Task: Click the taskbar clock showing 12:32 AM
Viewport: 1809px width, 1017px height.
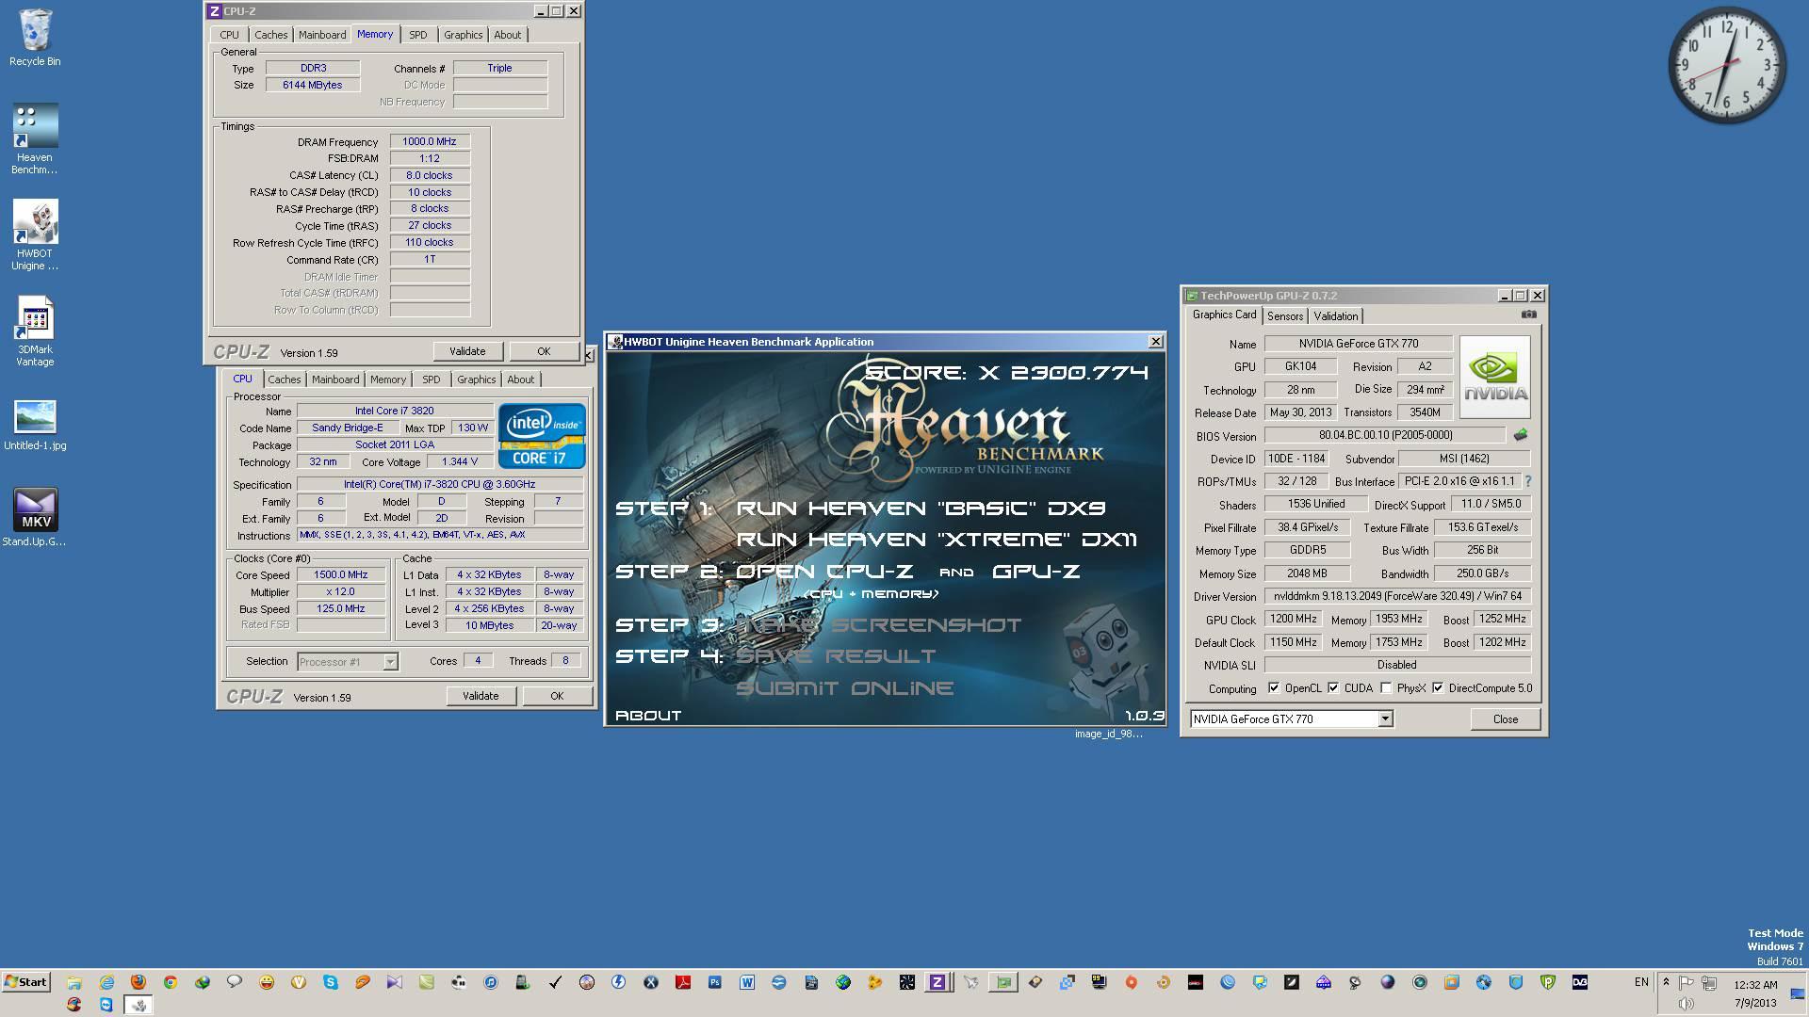Action: (1755, 984)
